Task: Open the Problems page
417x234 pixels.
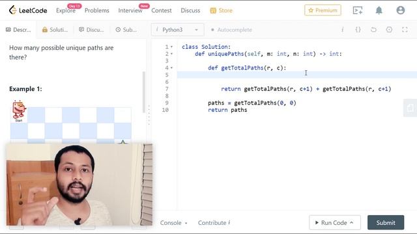Action: (97, 10)
